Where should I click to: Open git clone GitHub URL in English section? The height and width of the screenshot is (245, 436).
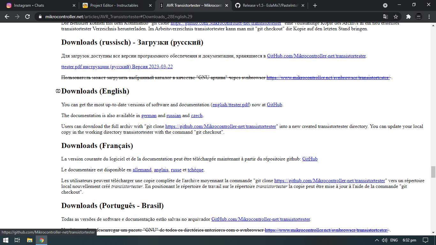click(x=221, y=126)
